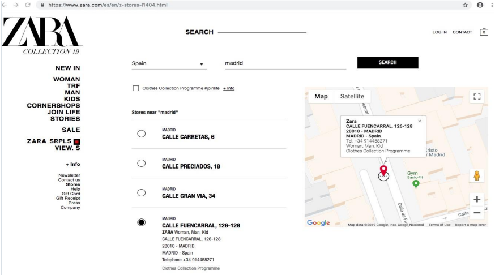Select the Calle Carretas, 6 store radio
This screenshot has height=275, width=495.
pos(142,134)
